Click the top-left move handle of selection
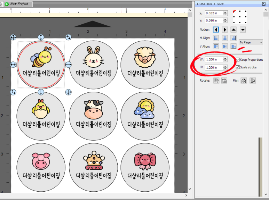The width and height of the screenshot is (269, 200). (13, 37)
